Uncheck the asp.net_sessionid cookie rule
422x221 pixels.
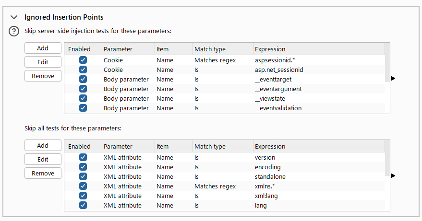pos(83,70)
